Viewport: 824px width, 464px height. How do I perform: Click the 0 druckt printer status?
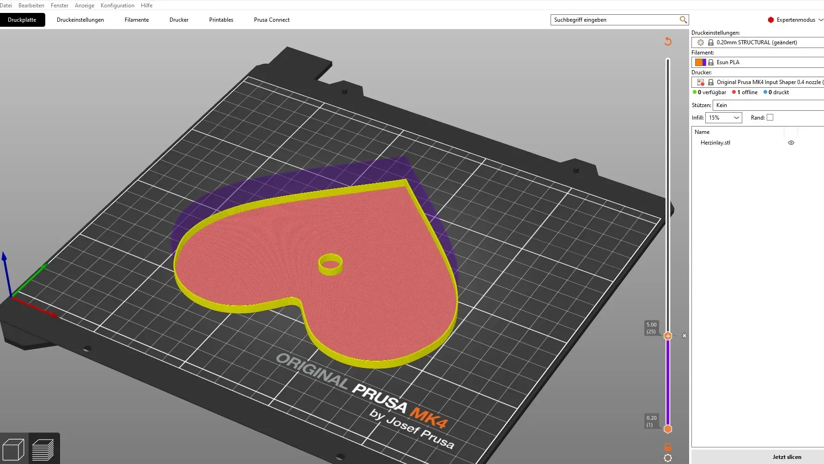click(x=776, y=92)
